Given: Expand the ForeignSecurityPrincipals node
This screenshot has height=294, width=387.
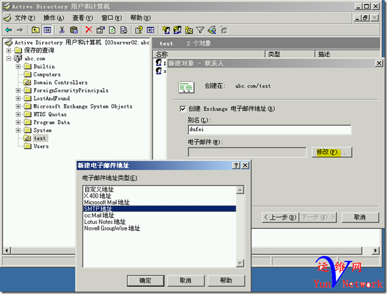Looking at the screenshot, I should pos(18,91).
